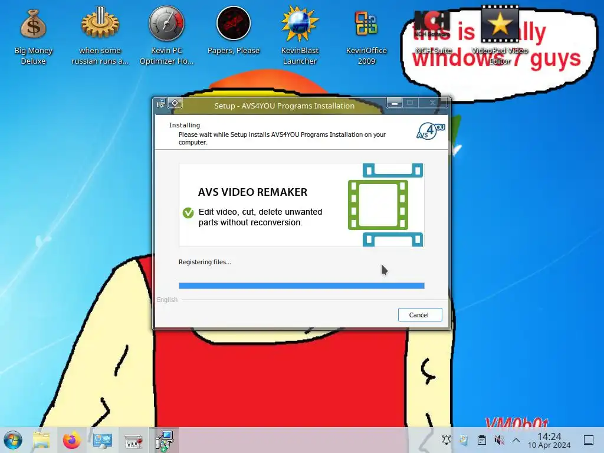Click the diamond keep-above icon in title bar

[175, 103]
